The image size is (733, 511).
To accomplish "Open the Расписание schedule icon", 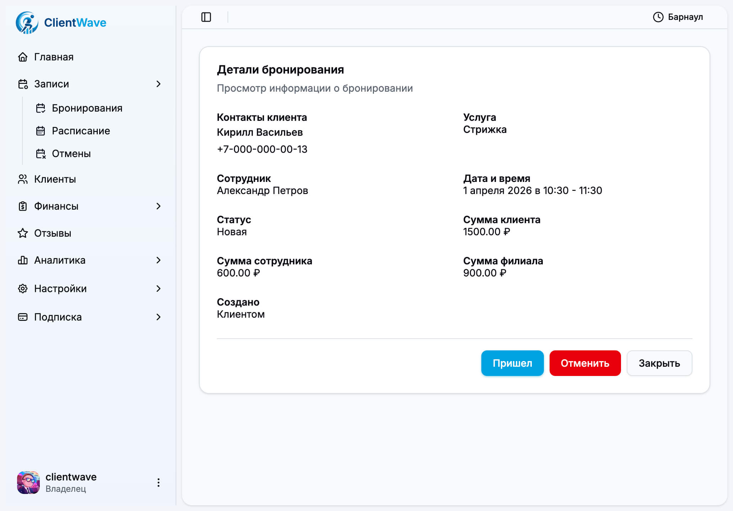I will tap(41, 131).
